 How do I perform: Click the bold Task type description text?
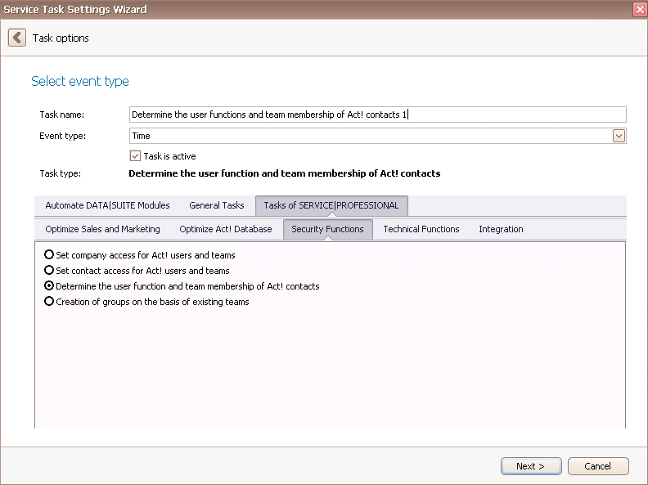point(285,173)
